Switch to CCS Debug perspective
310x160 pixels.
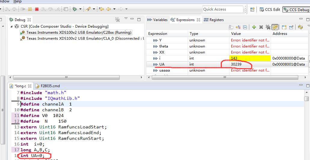[x=296, y=10]
